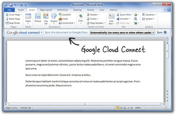Switch to Print Layout view
The image size is (176, 115).
coord(118,108)
